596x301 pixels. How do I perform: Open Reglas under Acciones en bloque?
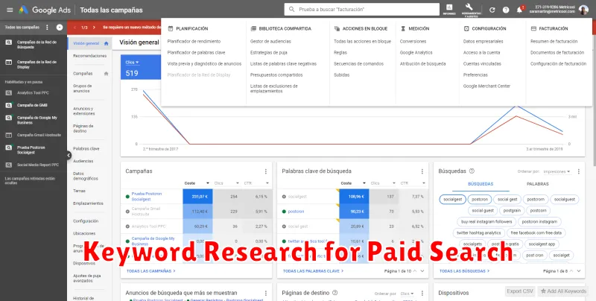pyautogui.click(x=340, y=52)
